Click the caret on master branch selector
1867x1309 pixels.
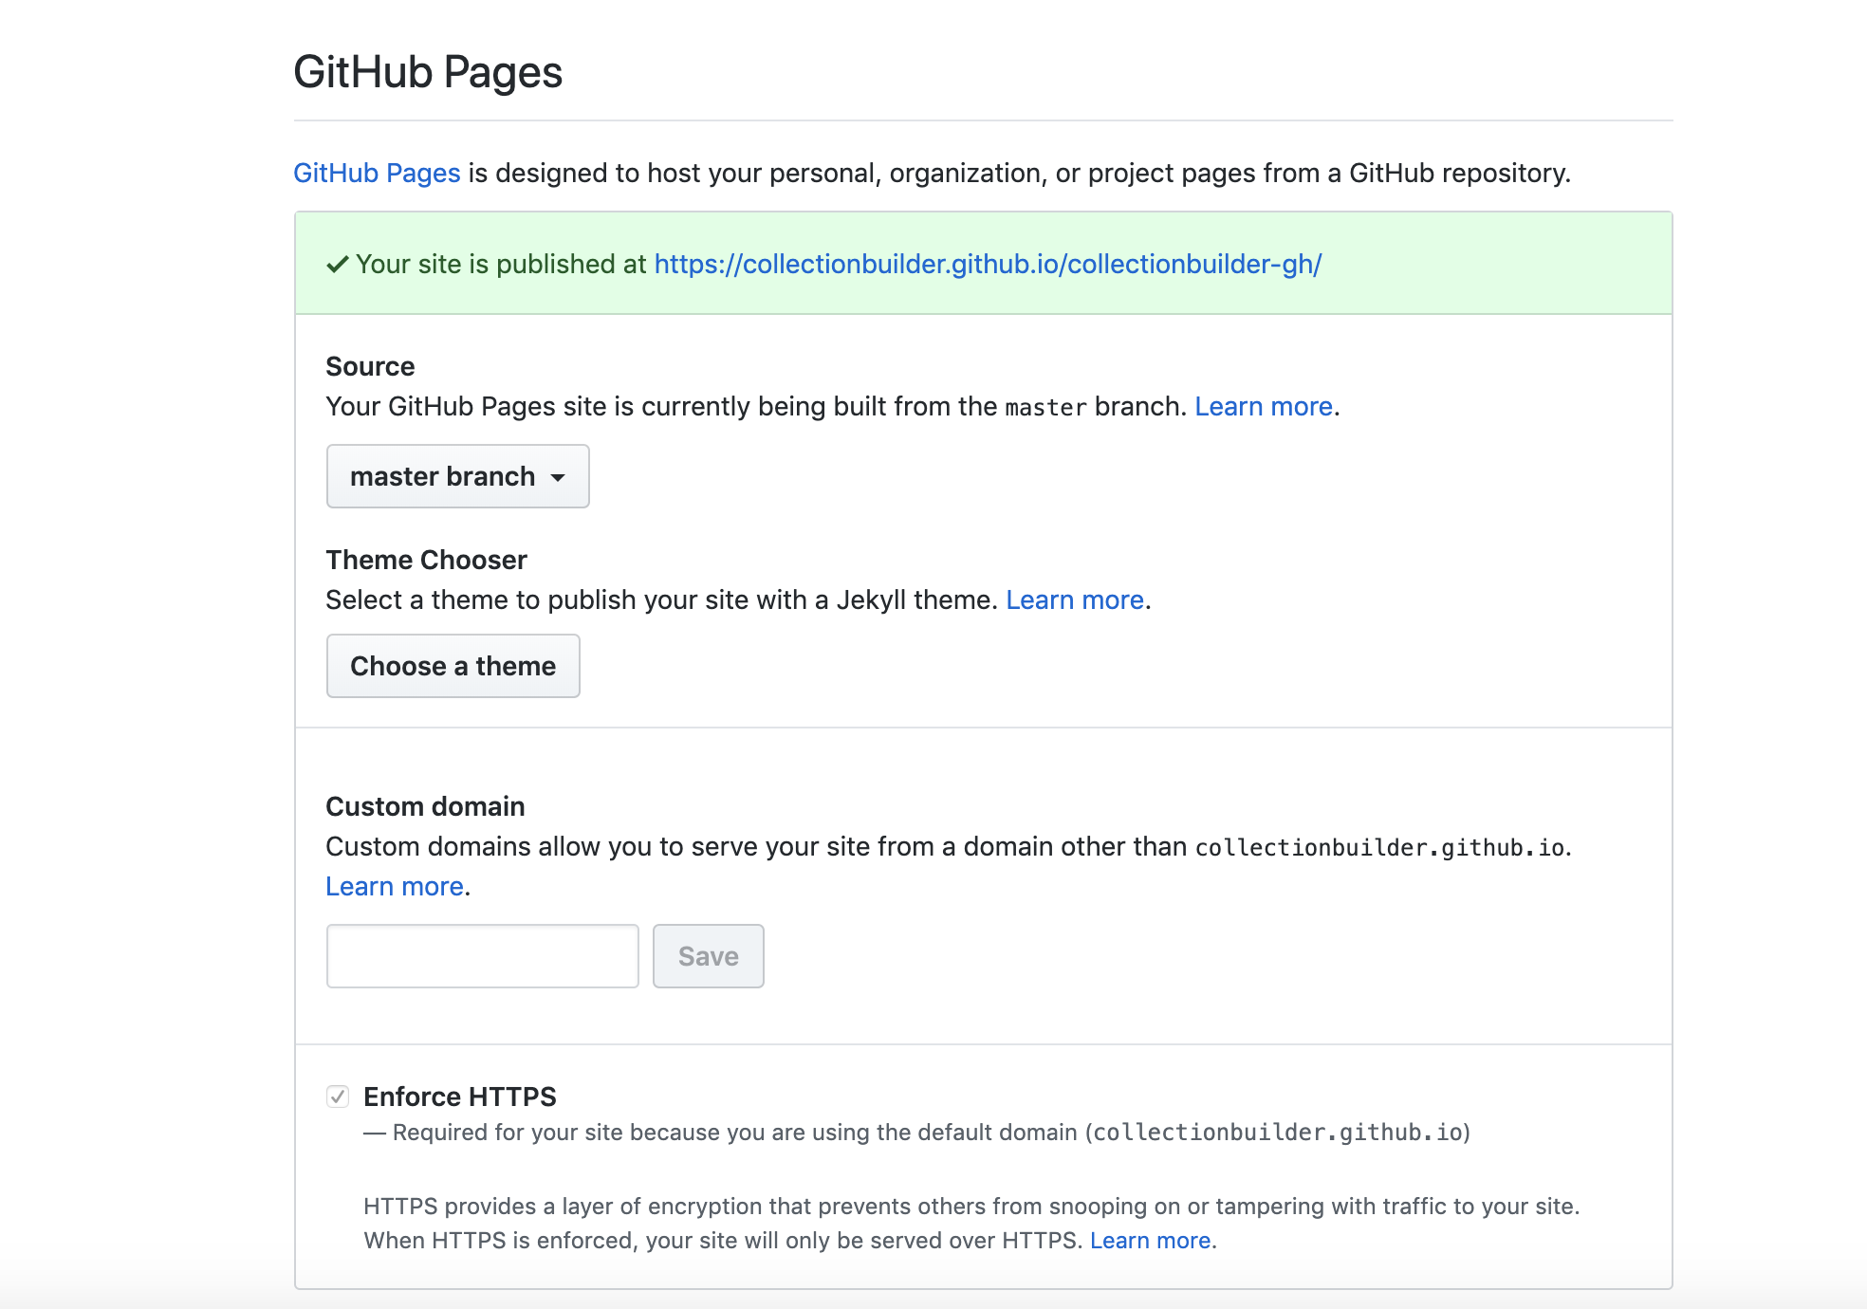[560, 478]
